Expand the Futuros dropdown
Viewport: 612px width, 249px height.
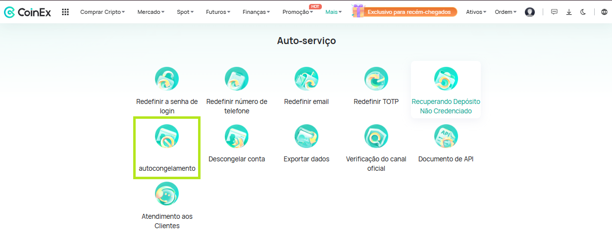pyautogui.click(x=218, y=12)
